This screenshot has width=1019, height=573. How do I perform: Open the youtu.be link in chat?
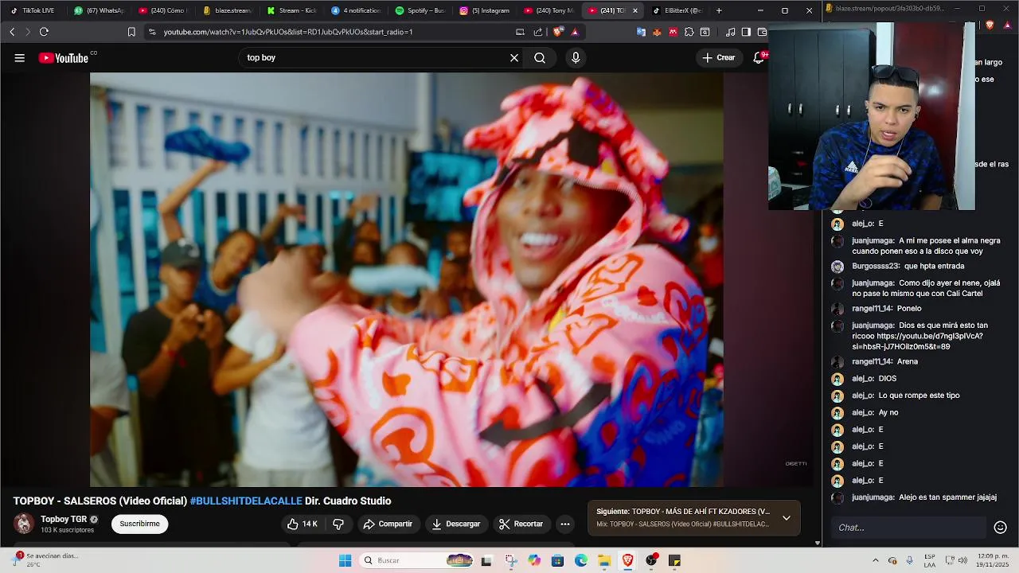[x=916, y=341]
